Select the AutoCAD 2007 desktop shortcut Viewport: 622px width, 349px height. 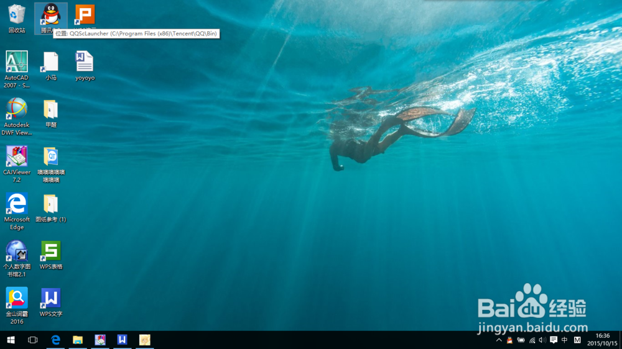[17, 70]
